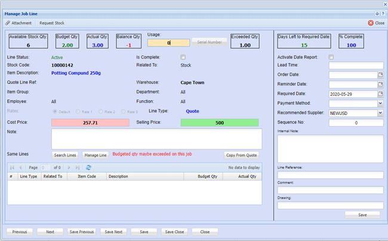Open Request Stock from the toolbar
The image size is (388, 241).
[x=52, y=23]
